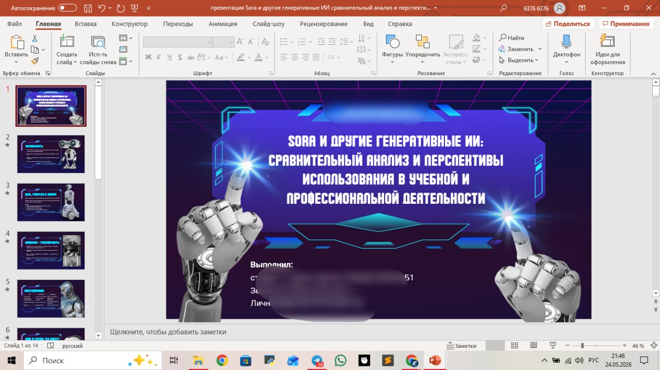Expand the Создать слайд dropdown arrow
The height and width of the screenshot is (370, 660).
(75, 62)
